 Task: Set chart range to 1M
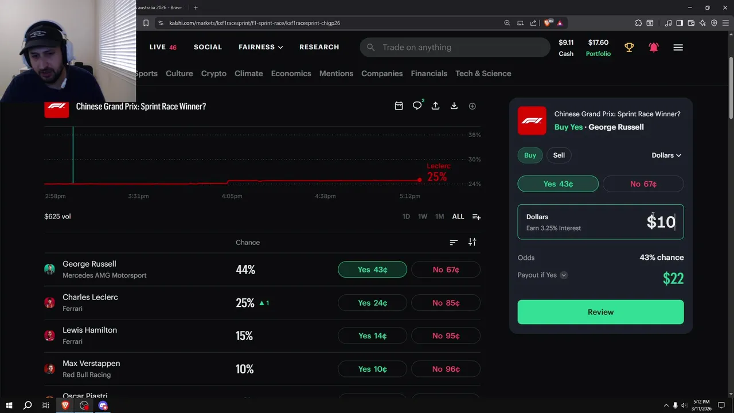[x=439, y=216]
